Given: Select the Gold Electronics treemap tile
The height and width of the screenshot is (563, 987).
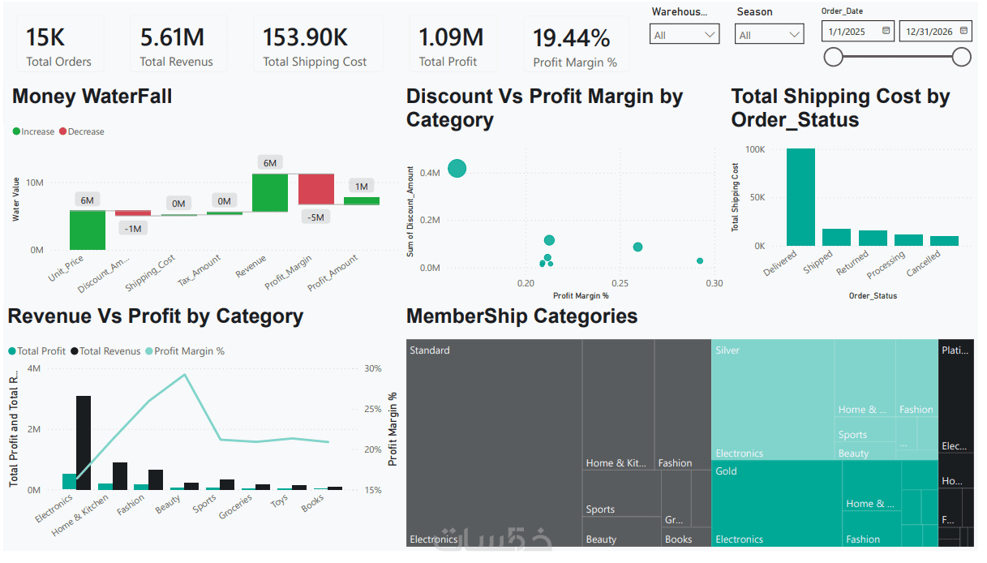Looking at the screenshot, I should coord(776,504).
